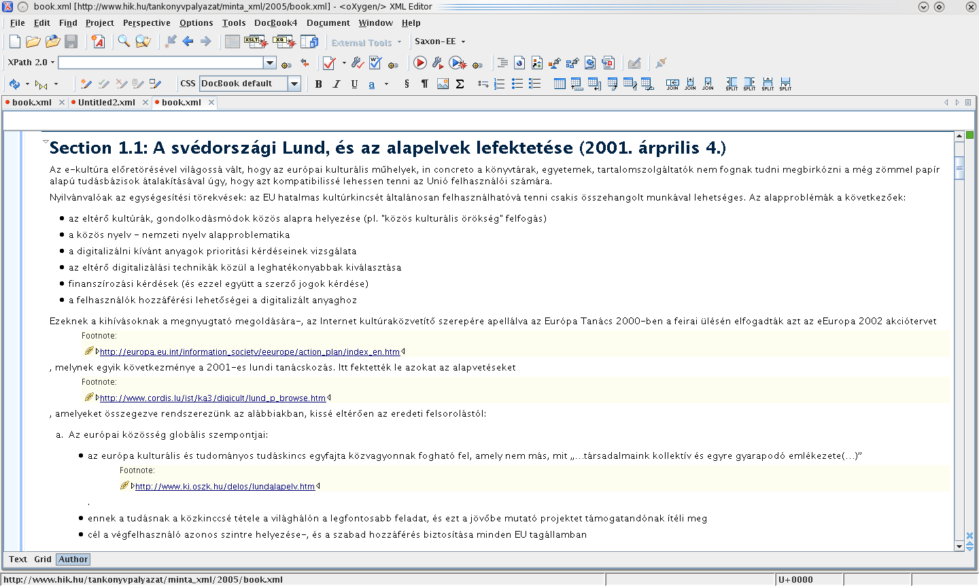
Task: Click the vertical scrollbar up arrow
Action: [x=959, y=137]
